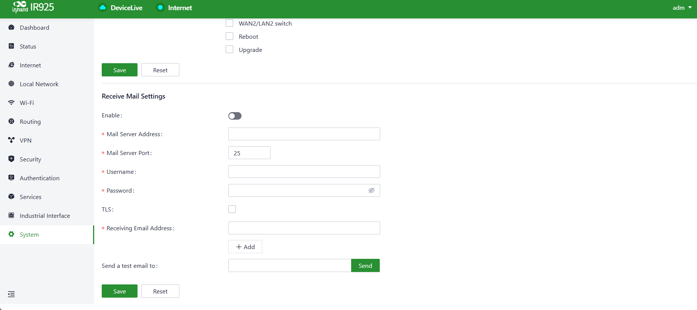The height and width of the screenshot is (310, 697).
Task: Click the Mail Server Port field
Action: point(249,153)
